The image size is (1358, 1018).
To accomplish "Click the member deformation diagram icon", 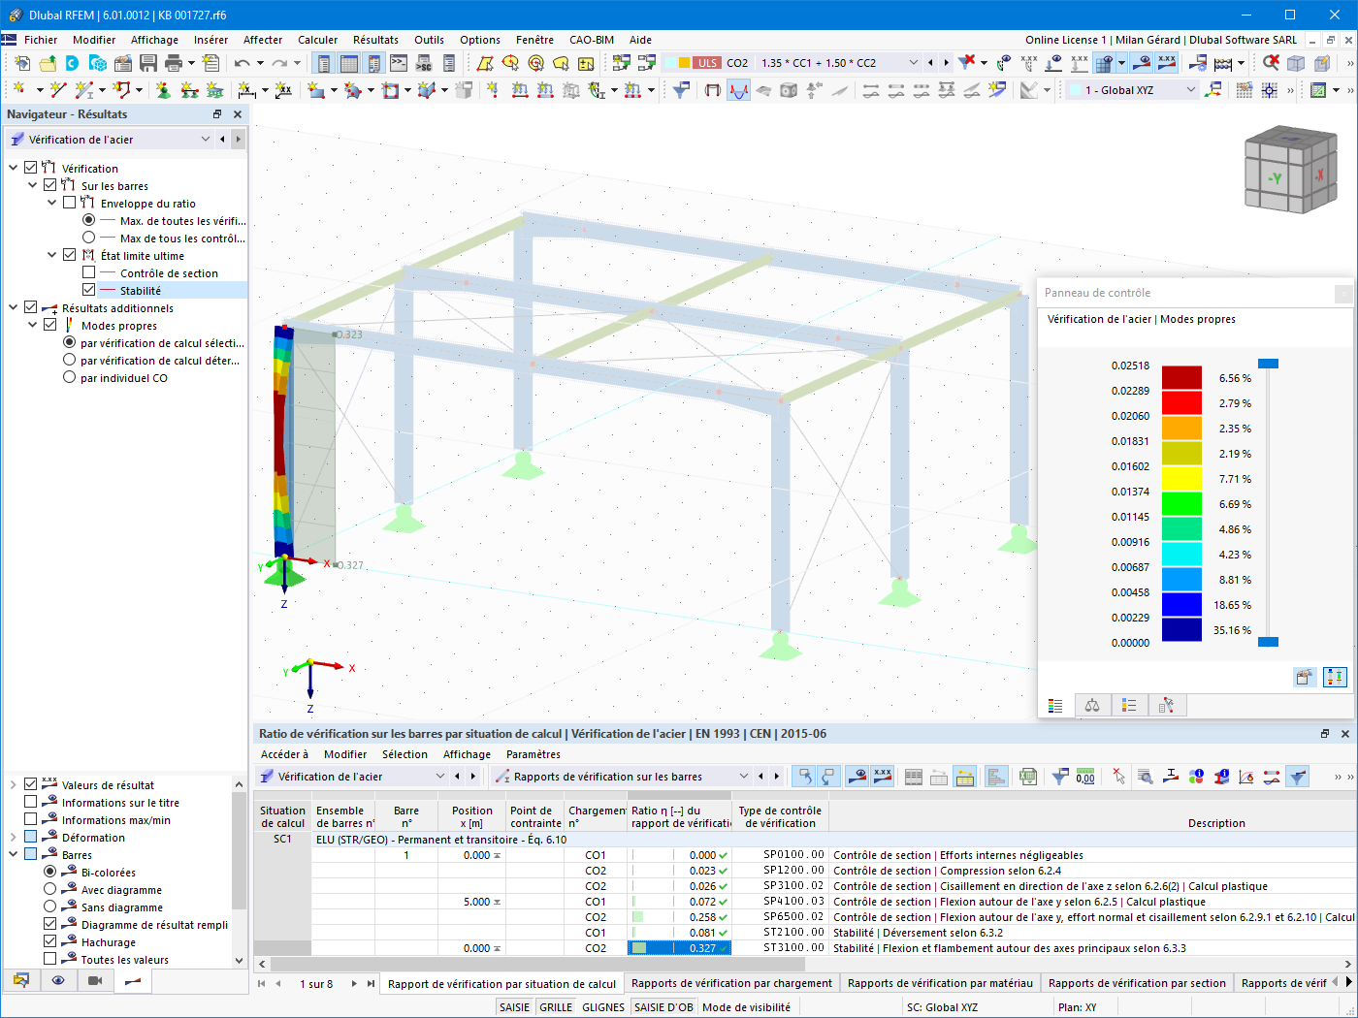I will click(x=739, y=90).
